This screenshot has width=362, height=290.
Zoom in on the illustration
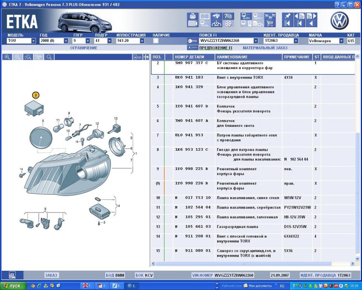pyautogui.click(x=7, y=57)
